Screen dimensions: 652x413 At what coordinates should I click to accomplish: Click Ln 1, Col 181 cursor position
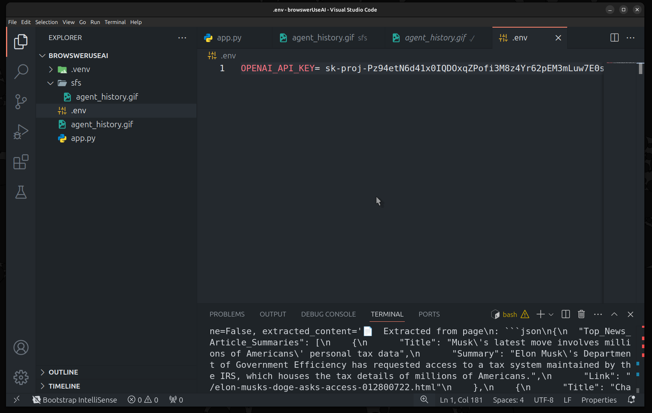click(x=461, y=399)
